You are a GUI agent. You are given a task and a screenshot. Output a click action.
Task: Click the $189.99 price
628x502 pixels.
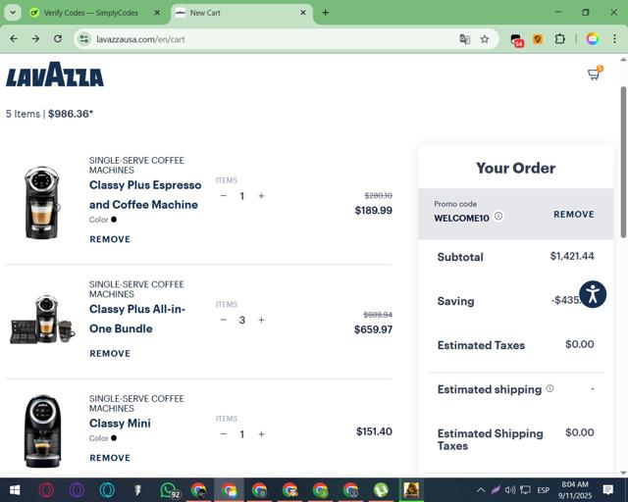point(373,210)
